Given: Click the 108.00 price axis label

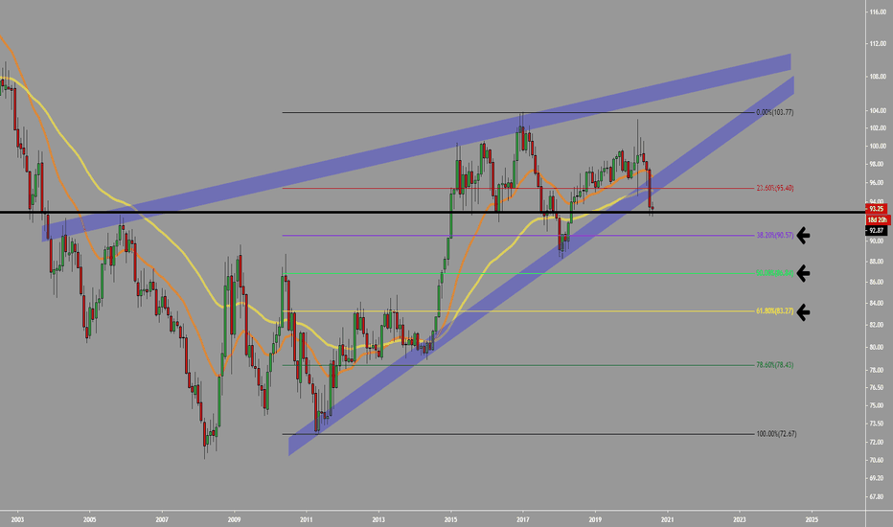Looking at the screenshot, I should pyautogui.click(x=878, y=77).
